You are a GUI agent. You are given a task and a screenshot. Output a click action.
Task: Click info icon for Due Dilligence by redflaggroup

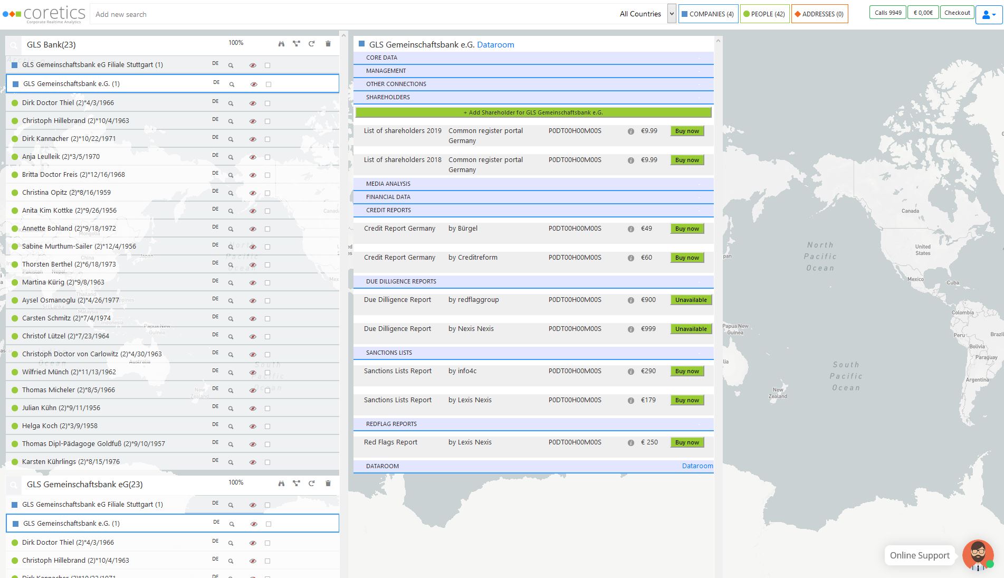(x=630, y=300)
